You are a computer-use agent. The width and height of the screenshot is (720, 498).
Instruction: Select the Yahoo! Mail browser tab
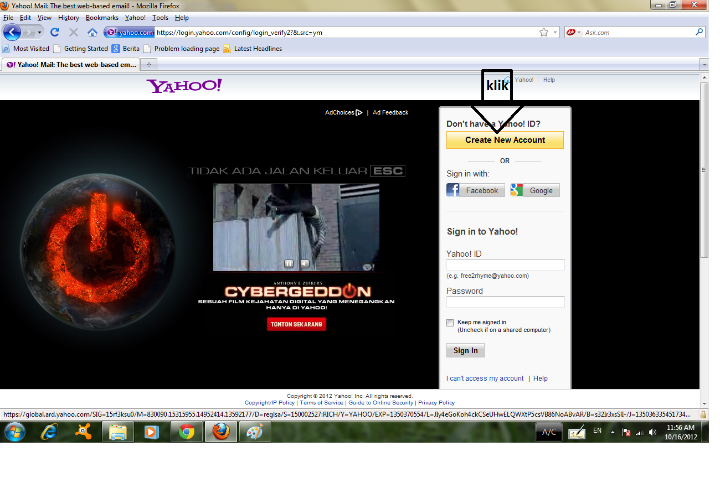click(71, 65)
